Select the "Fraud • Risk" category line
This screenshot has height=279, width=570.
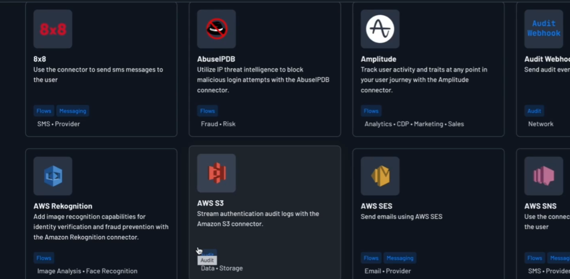coord(218,124)
